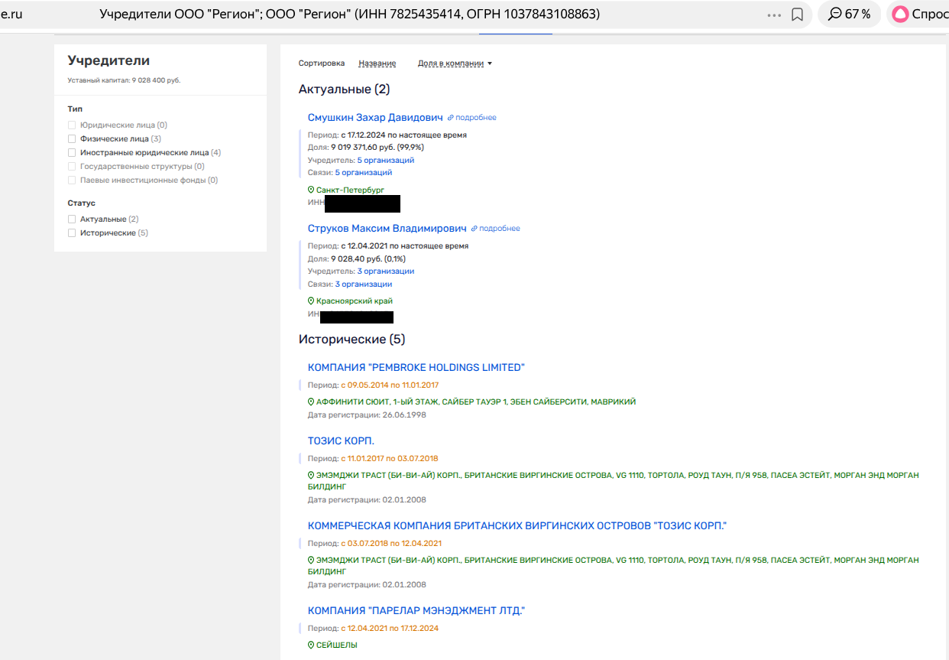Image resolution: width=949 pixels, height=660 pixels.
Task: Open Смушкин Захар Давидович profile link
Action: pos(375,118)
